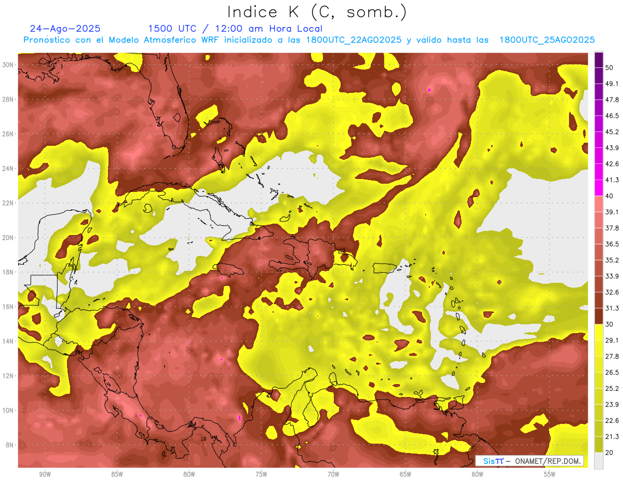Click latitude axis label 20N
Screen dimensions: 623x481
[8, 238]
